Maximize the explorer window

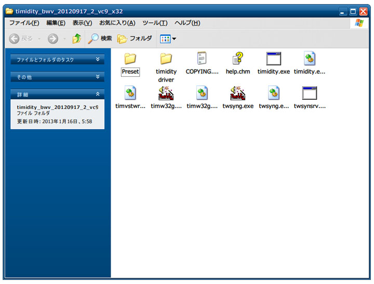click(353, 11)
